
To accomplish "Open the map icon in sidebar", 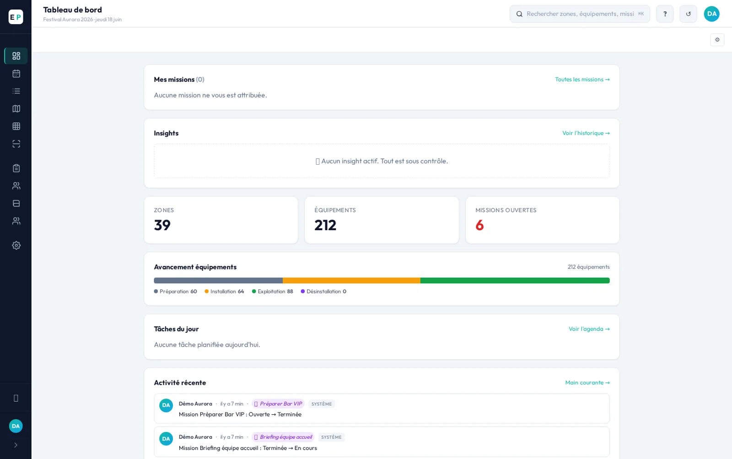I will coord(16,108).
